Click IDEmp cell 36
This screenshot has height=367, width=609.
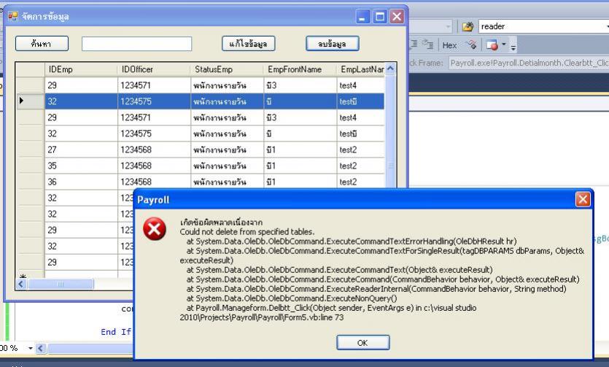click(81, 182)
